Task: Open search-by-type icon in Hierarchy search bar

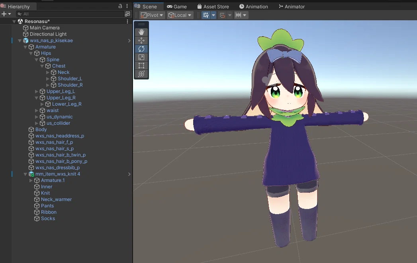Action: coord(127,14)
